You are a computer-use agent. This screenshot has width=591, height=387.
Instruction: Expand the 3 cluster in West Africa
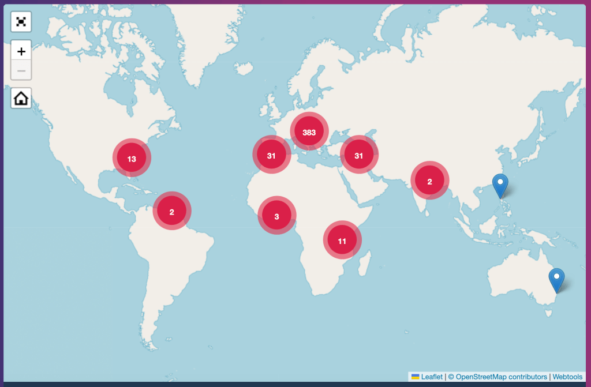click(x=276, y=216)
